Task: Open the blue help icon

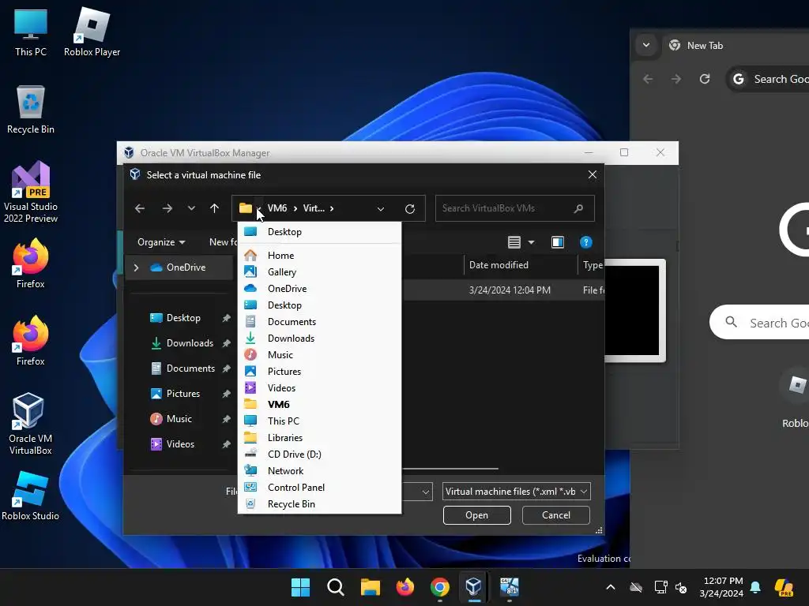Action: pyautogui.click(x=585, y=242)
